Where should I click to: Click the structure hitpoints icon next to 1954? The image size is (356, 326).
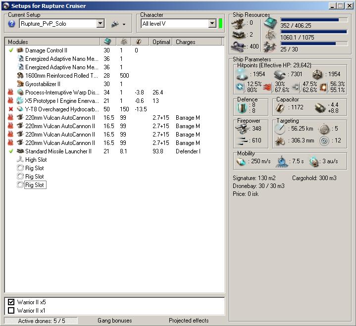317,74
